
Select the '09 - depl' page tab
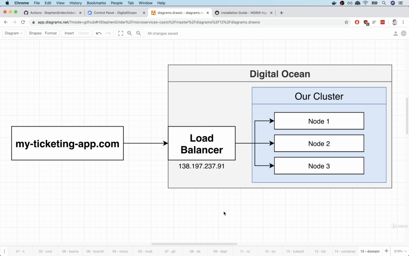(x=220, y=251)
